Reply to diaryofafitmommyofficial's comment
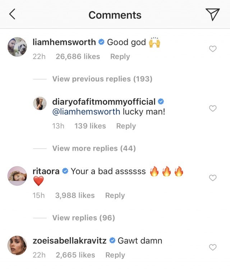The height and width of the screenshot is (270, 230). (126, 126)
